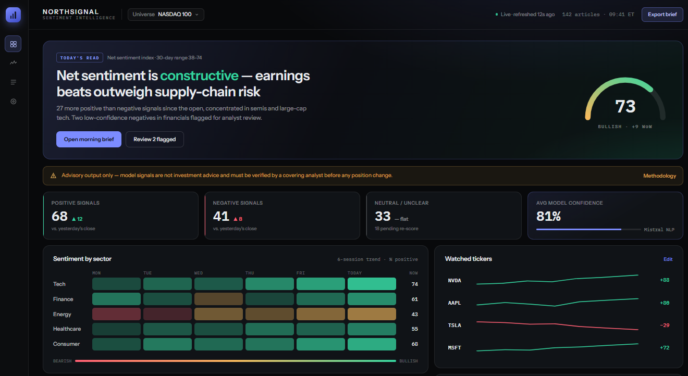Click the word constructive in headline
The width and height of the screenshot is (688, 376).
pyautogui.click(x=199, y=76)
